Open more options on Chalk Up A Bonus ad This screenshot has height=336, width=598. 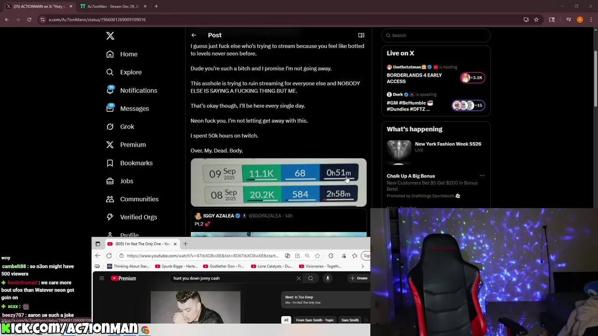tap(482, 176)
